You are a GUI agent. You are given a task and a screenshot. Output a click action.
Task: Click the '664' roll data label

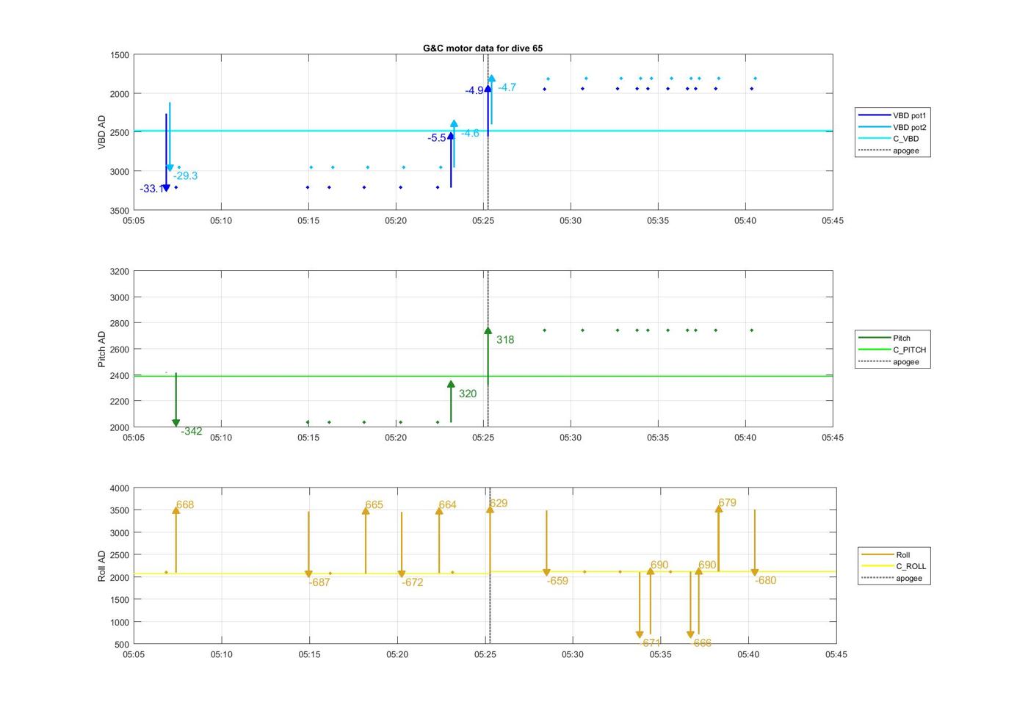[447, 505]
